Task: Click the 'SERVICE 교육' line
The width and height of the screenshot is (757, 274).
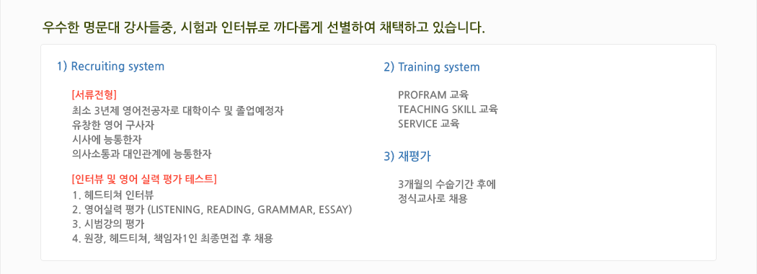Action: pos(429,124)
